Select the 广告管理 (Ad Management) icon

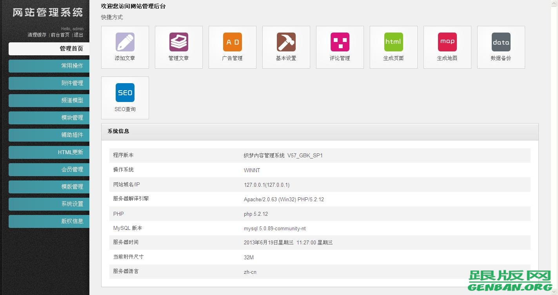tap(232, 47)
